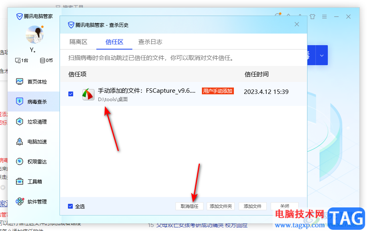Viewport: 367px width, 231px height.
Task: Select the 手动添加的文件 FSCapture entry text
Action: 146,91
